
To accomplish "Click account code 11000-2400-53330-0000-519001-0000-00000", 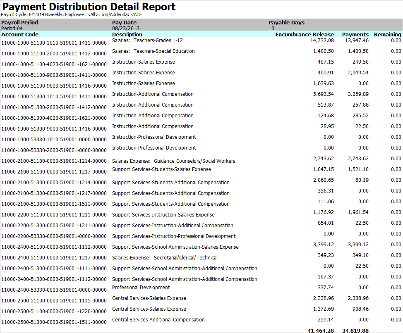I will pyautogui.click(x=54, y=290).
